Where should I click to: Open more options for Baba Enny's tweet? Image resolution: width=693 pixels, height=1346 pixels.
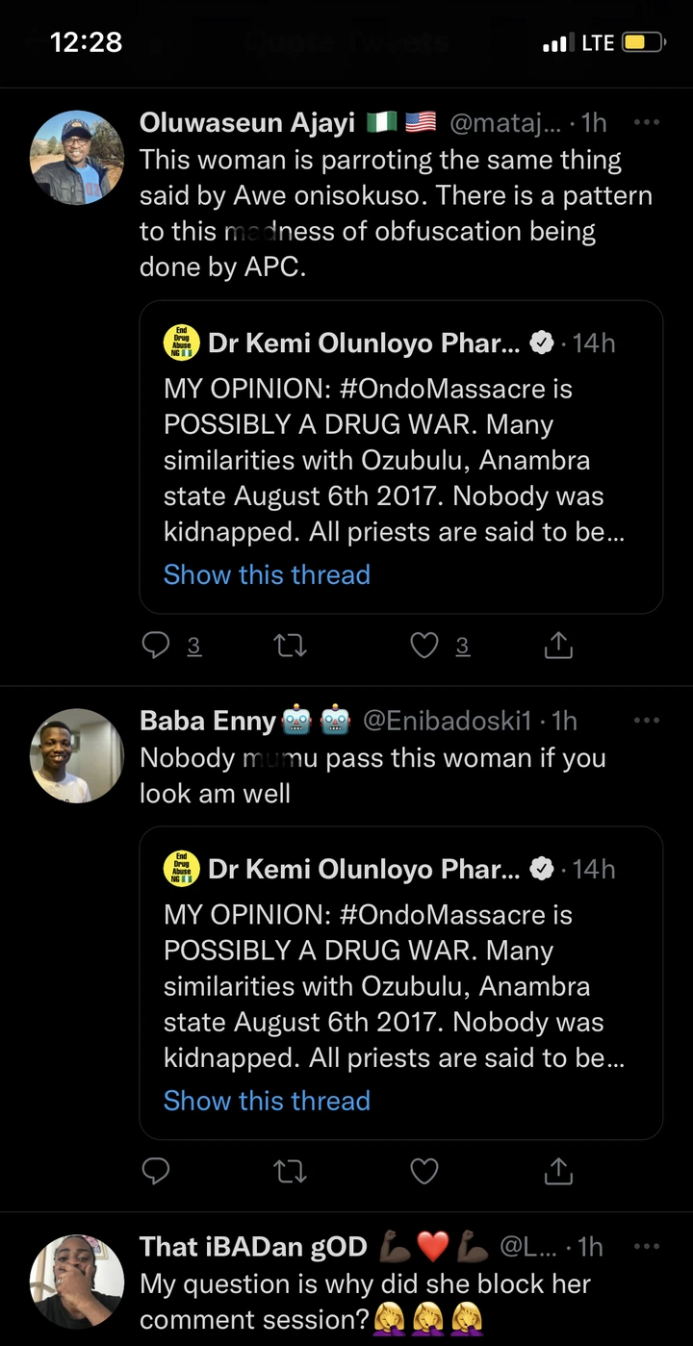point(647,720)
